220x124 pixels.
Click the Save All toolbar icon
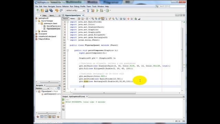click(x=51, y=11)
